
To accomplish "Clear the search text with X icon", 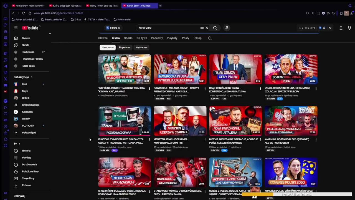I will [207, 28].
